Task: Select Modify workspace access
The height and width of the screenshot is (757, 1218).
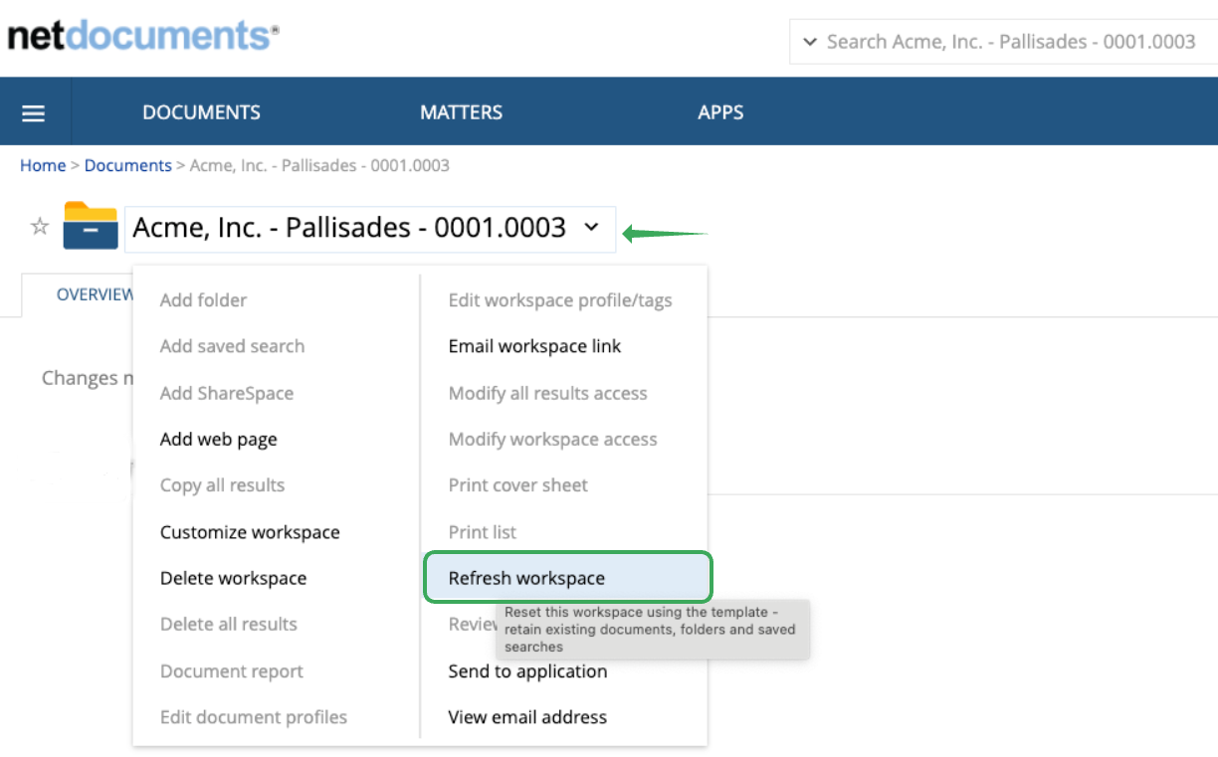Action: [x=552, y=440]
